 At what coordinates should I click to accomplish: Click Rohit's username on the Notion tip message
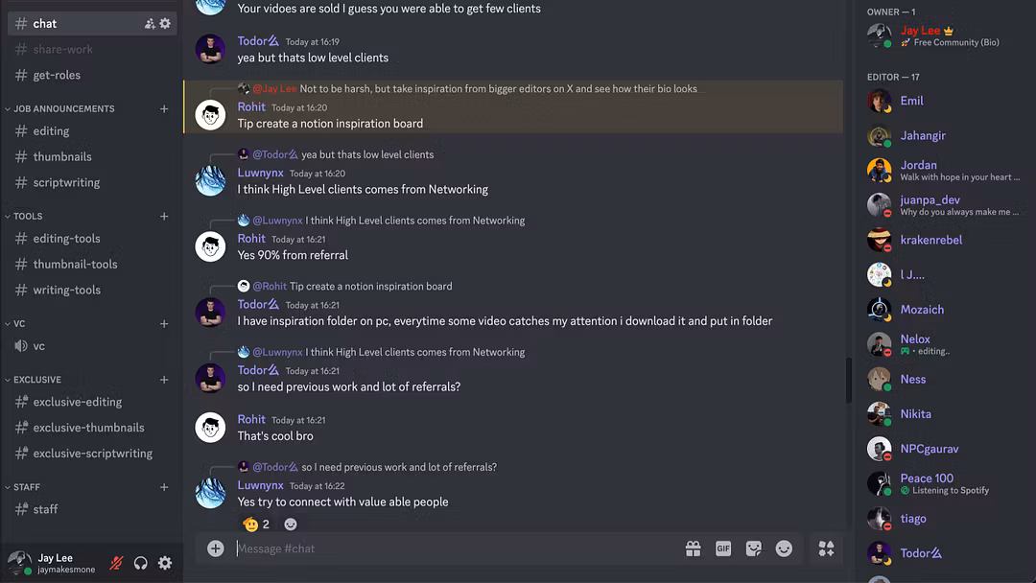(251, 106)
